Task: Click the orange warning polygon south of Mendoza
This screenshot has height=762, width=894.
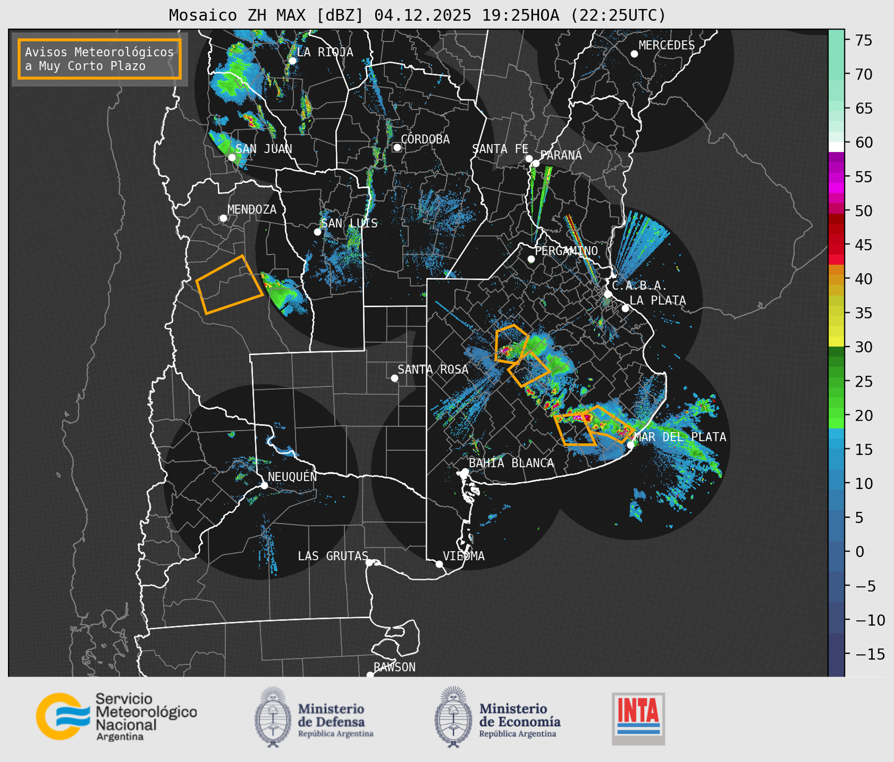Action: (229, 285)
